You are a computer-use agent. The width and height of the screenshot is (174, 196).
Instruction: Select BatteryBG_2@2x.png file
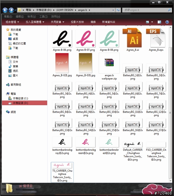156,72
